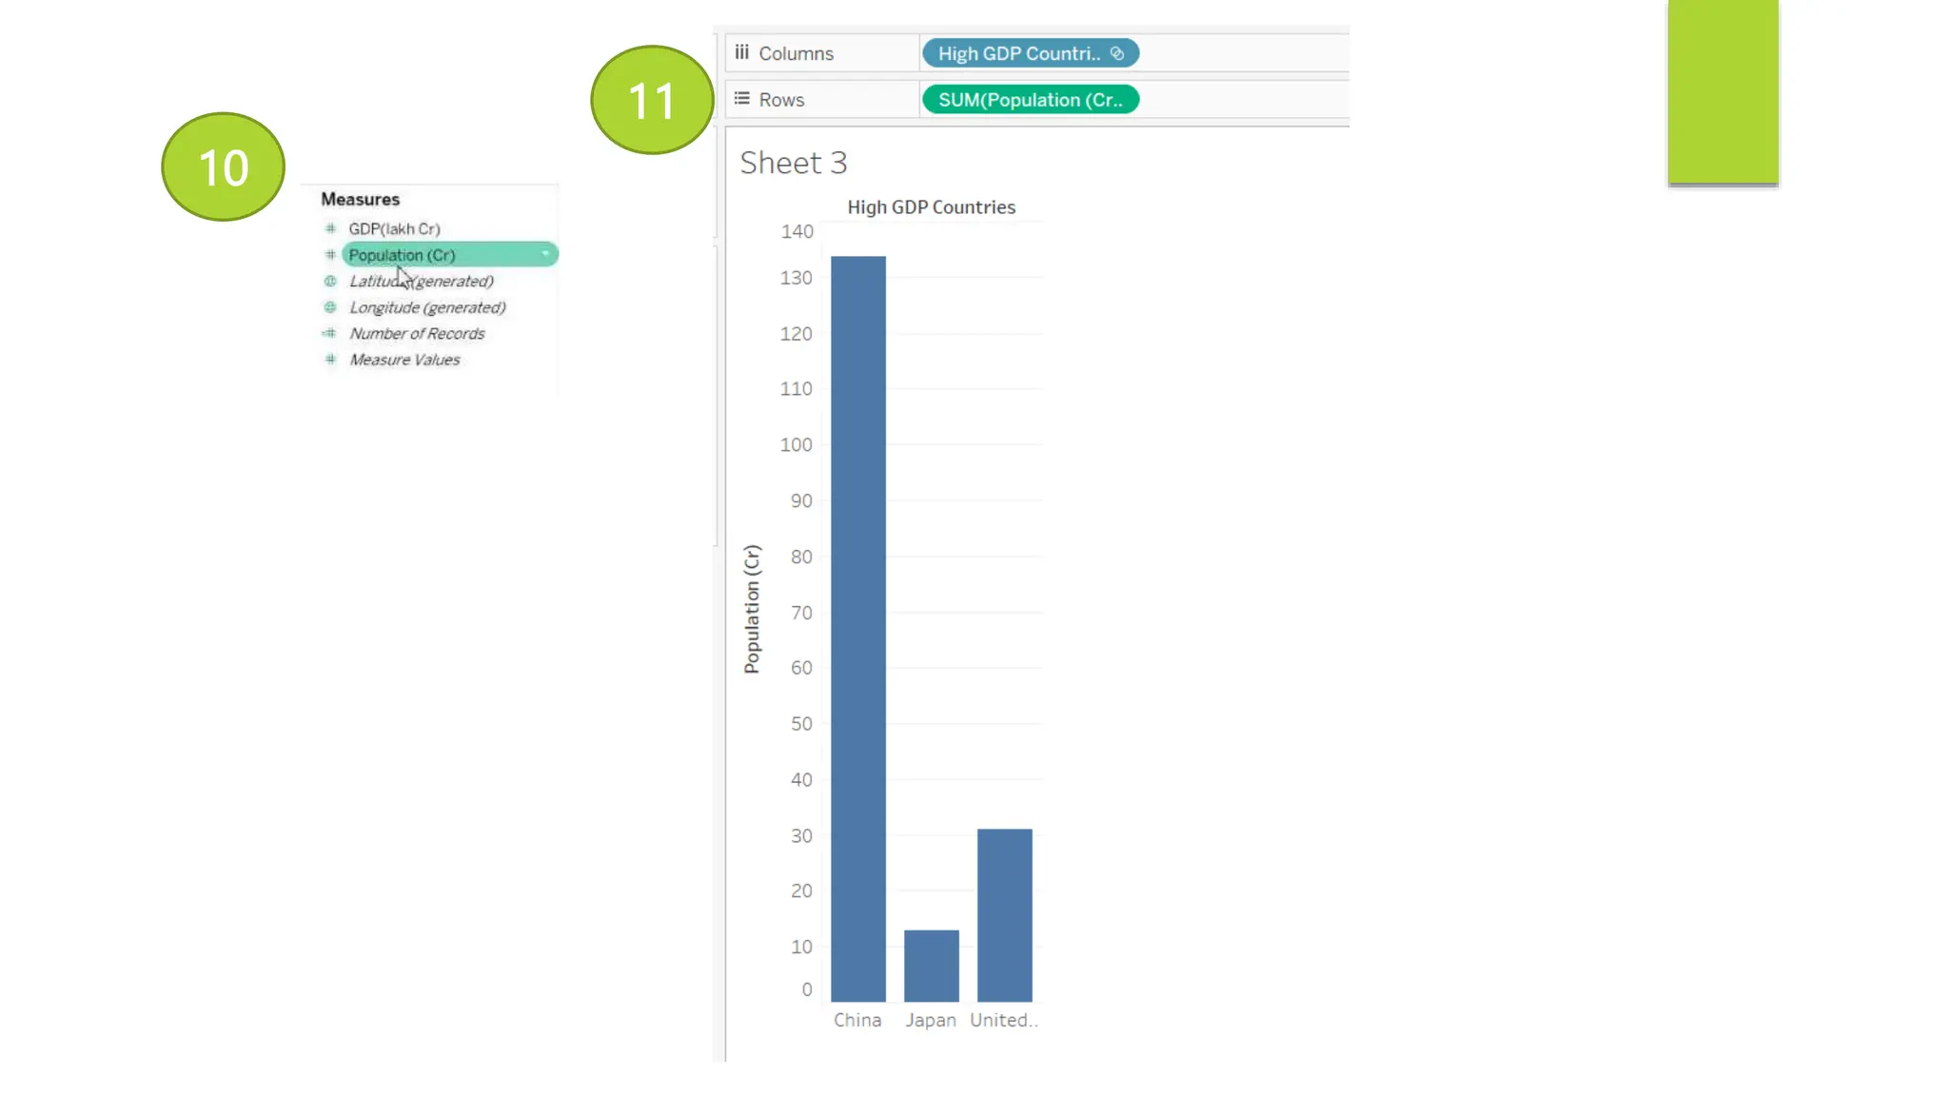Click the Sheet 3 title
1949x1096 pixels.
pyautogui.click(x=794, y=163)
